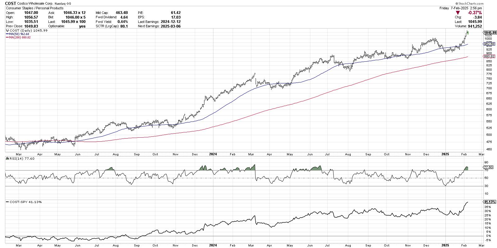Click the SCTR (LrgCap) value 80.1
Screen dimensions: 497x248
tap(124, 26)
